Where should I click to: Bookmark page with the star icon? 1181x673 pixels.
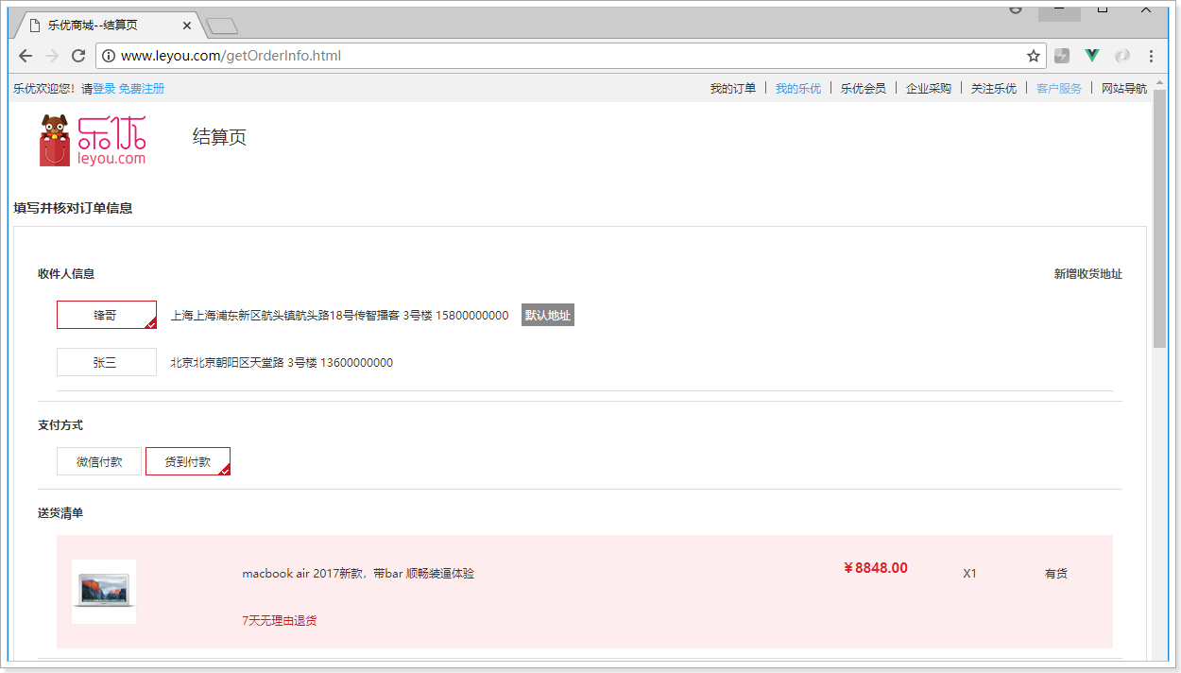point(1034,56)
